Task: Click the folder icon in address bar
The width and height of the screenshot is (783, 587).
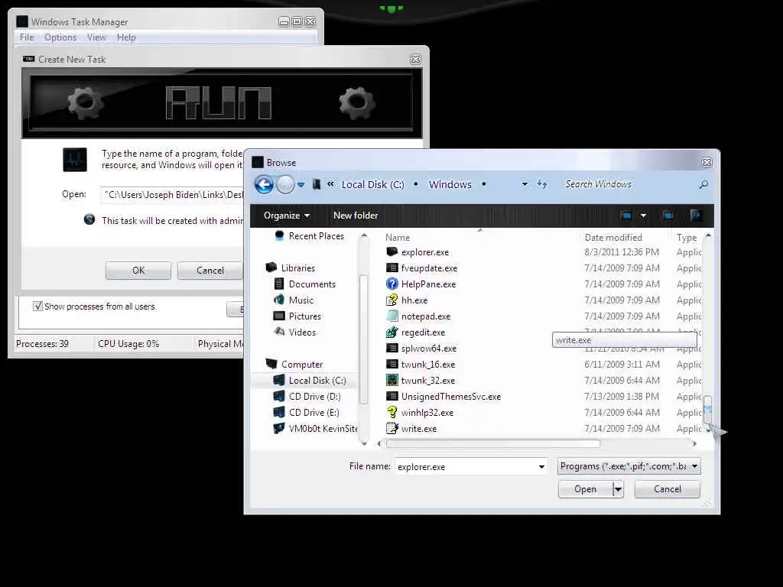Action: tap(316, 184)
